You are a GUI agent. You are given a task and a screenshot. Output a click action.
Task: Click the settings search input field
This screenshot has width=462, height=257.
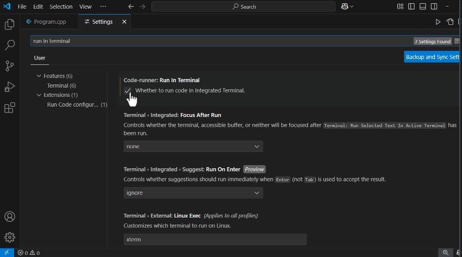221,41
